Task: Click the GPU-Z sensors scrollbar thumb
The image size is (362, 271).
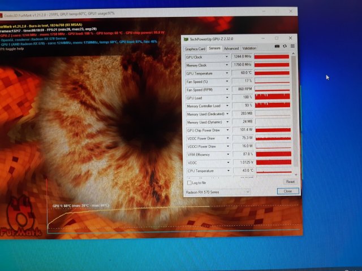Action: coord(295,111)
